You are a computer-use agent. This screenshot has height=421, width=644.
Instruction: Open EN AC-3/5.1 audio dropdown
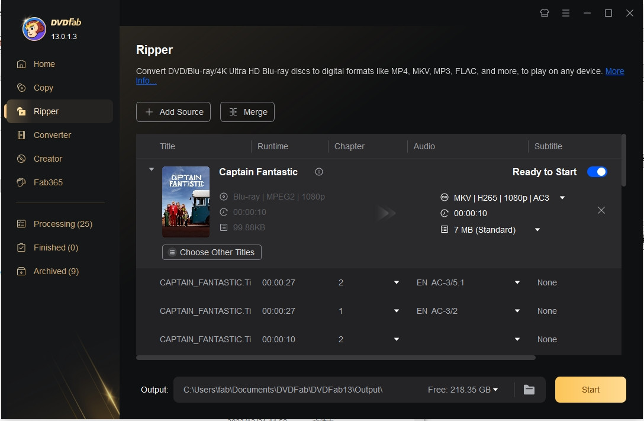pyautogui.click(x=517, y=282)
